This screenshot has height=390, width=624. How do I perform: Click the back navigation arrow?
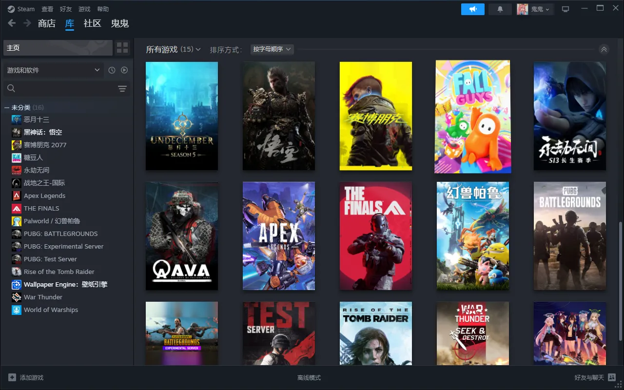coord(12,23)
